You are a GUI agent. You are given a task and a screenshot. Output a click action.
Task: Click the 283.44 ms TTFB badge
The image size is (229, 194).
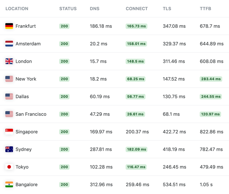(211, 79)
